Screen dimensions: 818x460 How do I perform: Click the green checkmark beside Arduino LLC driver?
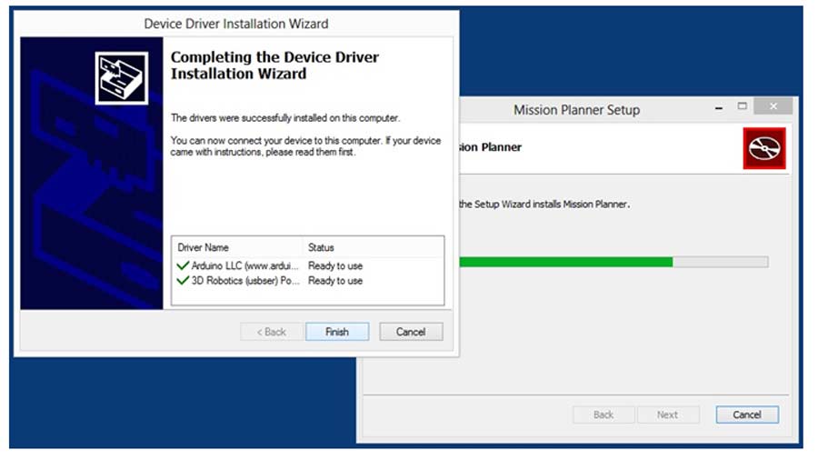(183, 265)
